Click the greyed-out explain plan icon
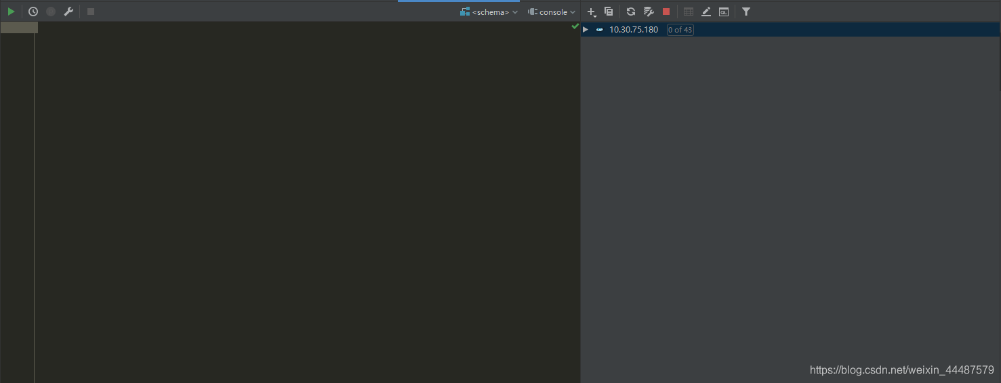Viewport: 1001px width, 383px height. click(x=51, y=12)
